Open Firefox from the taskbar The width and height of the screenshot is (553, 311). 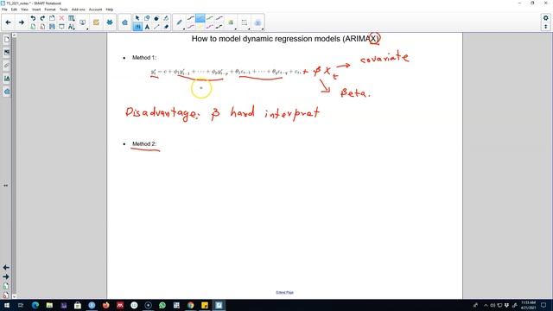[x=105, y=305]
